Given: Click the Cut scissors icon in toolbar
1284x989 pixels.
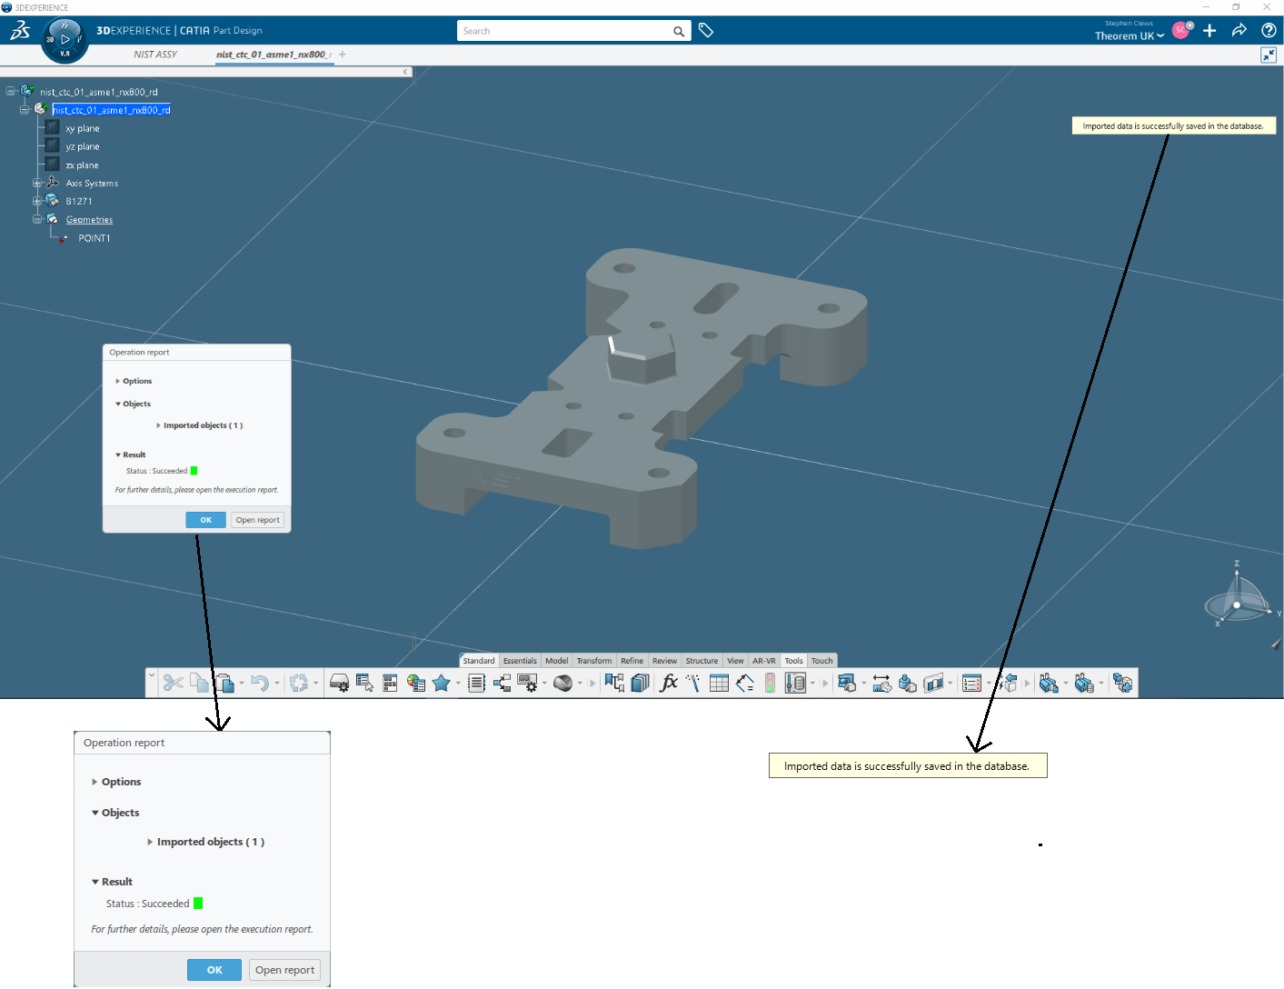Looking at the screenshot, I should tap(173, 684).
